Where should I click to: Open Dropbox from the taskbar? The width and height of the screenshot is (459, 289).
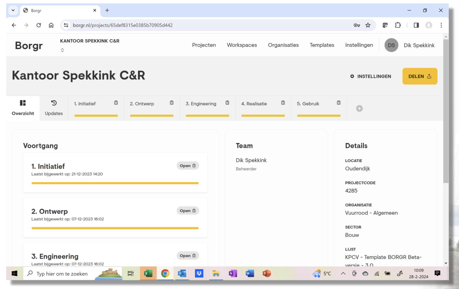tap(199, 273)
